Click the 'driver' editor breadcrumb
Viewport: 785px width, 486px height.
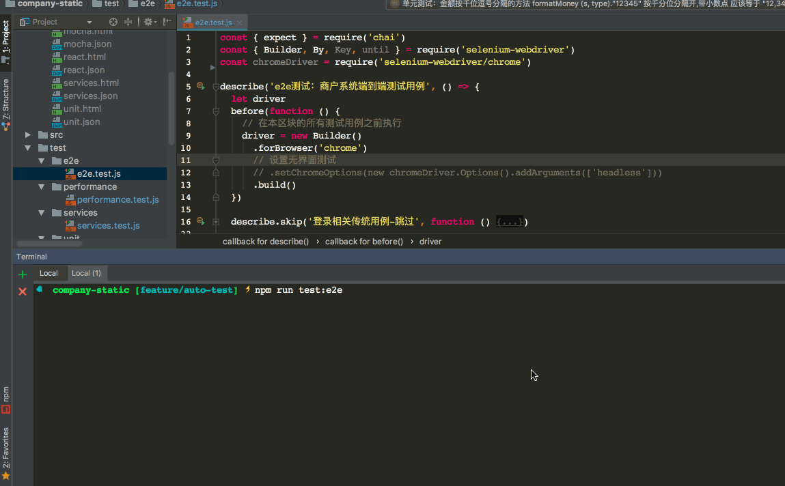pyautogui.click(x=430, y=242)
